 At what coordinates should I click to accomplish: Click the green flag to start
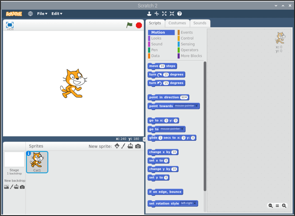(129, 25)
